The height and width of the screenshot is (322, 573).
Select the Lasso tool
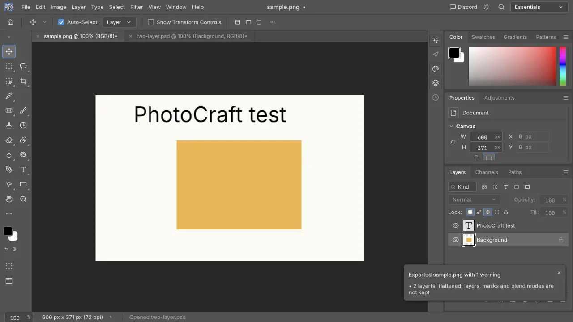(23, 66)
